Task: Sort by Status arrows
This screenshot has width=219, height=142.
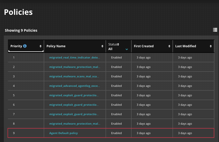Action: [118, 44]
